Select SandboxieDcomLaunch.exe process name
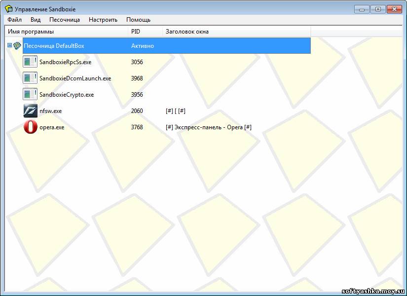The height and width of the screenshot is (296, 407). [x=75, y=78]
